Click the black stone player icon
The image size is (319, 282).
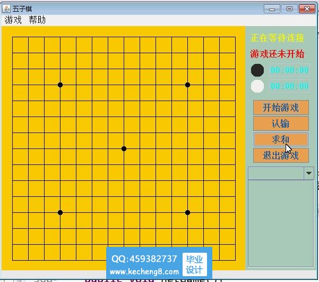click(x=257, y=70)
